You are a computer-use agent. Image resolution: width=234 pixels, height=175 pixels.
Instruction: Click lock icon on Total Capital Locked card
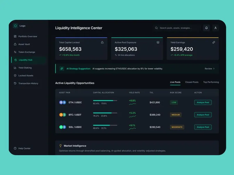tap(102, 42)
